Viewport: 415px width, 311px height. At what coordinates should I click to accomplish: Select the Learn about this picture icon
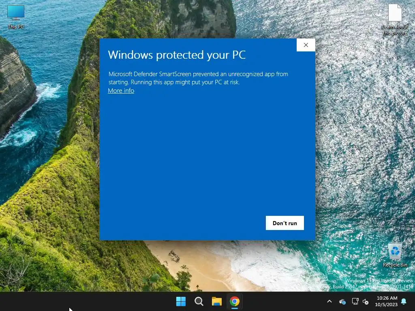tap(395, 19)
